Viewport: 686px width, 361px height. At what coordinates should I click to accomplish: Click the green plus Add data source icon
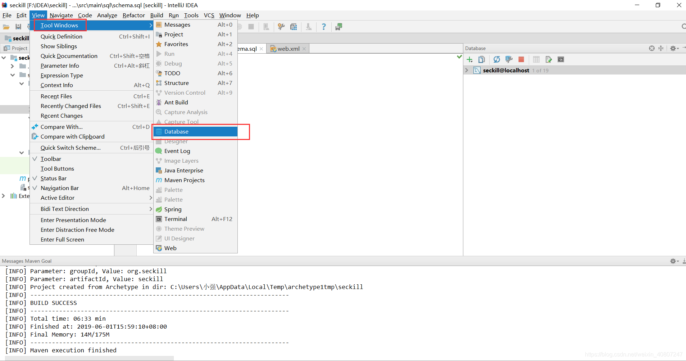(x=470, y=60)
